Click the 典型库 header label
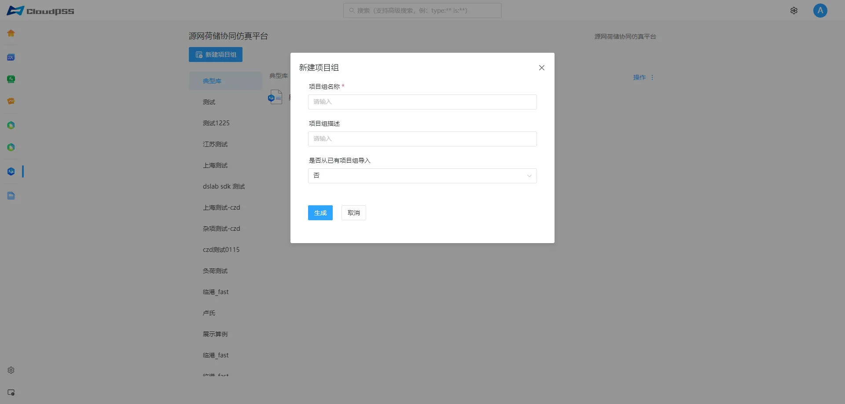The width and height of the screenshot is (845, 404). tap(279, 76)
